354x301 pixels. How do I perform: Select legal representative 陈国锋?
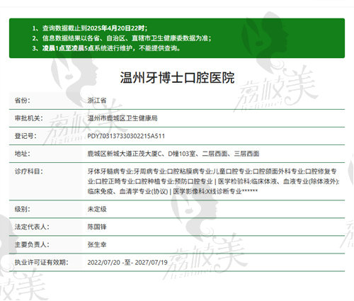97,227
